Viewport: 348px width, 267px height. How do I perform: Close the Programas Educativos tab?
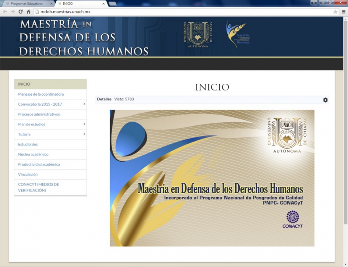(51, 4)
